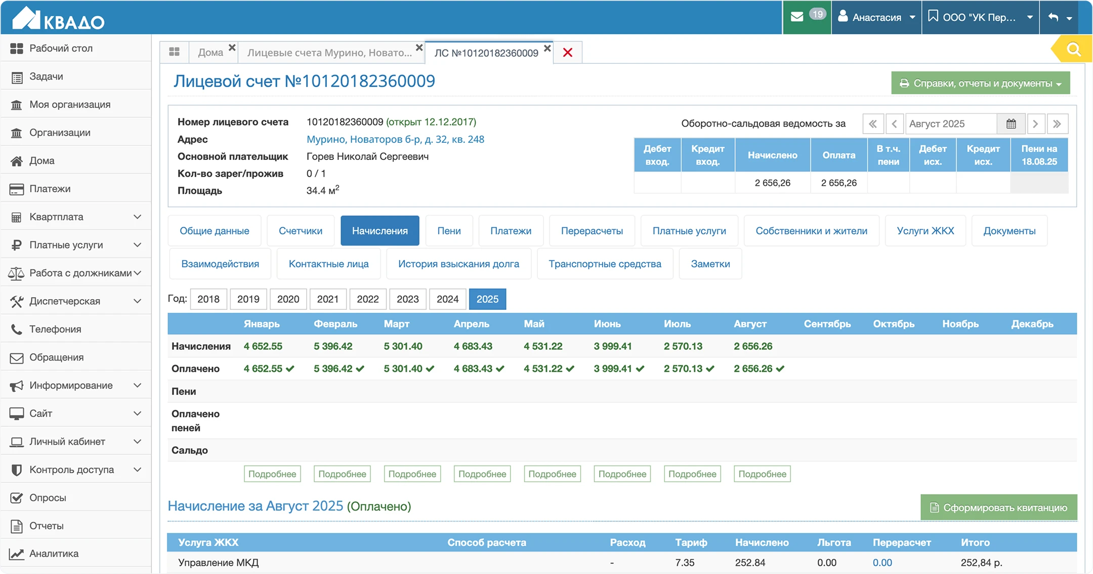Select year 2022 toggle
This screenshot has height=574, width=1093.
coord(368,299)
